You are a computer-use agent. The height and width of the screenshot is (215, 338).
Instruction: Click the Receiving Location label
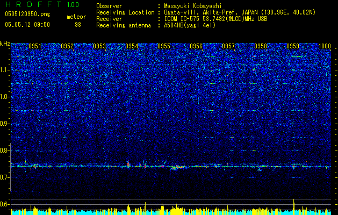pyautogui.click(x=125, y=12)
